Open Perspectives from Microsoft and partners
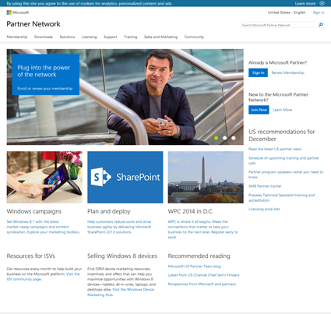This screenshot has height=314, width=331. tap(202, 284)
